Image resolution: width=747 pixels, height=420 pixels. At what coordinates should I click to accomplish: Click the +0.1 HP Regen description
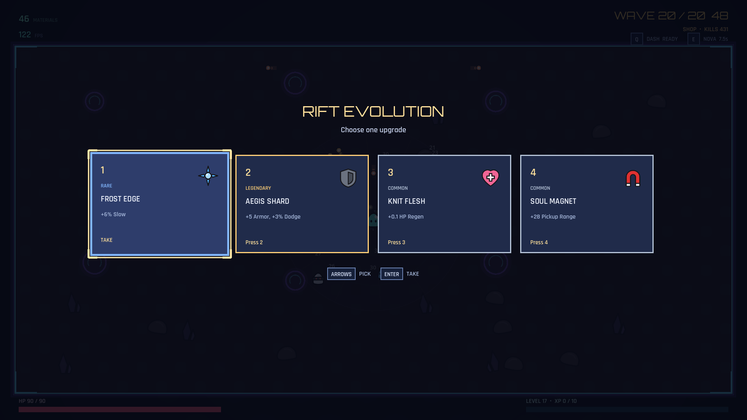point(406,217)
